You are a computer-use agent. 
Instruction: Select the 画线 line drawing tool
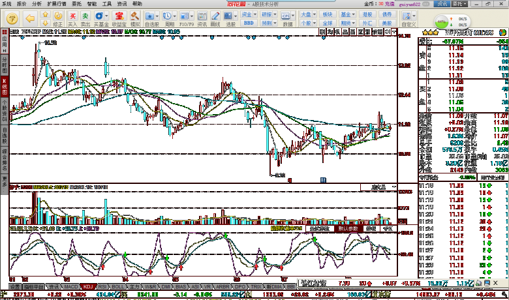click(216, 18)
